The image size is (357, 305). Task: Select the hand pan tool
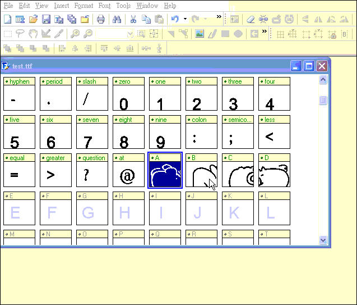pos(33,34)
